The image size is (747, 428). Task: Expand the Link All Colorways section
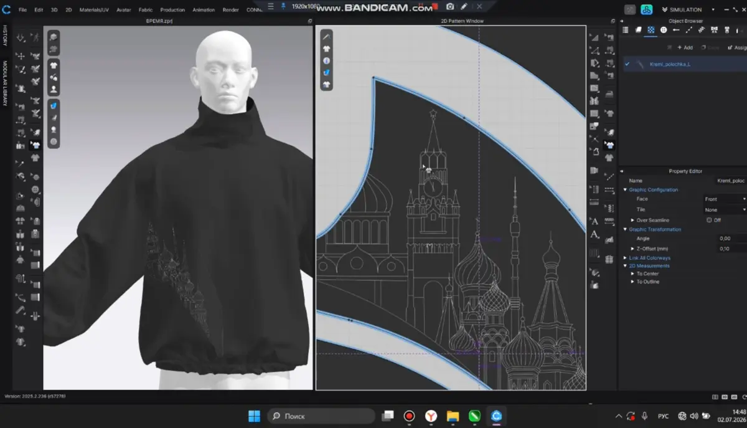point(626,258)
